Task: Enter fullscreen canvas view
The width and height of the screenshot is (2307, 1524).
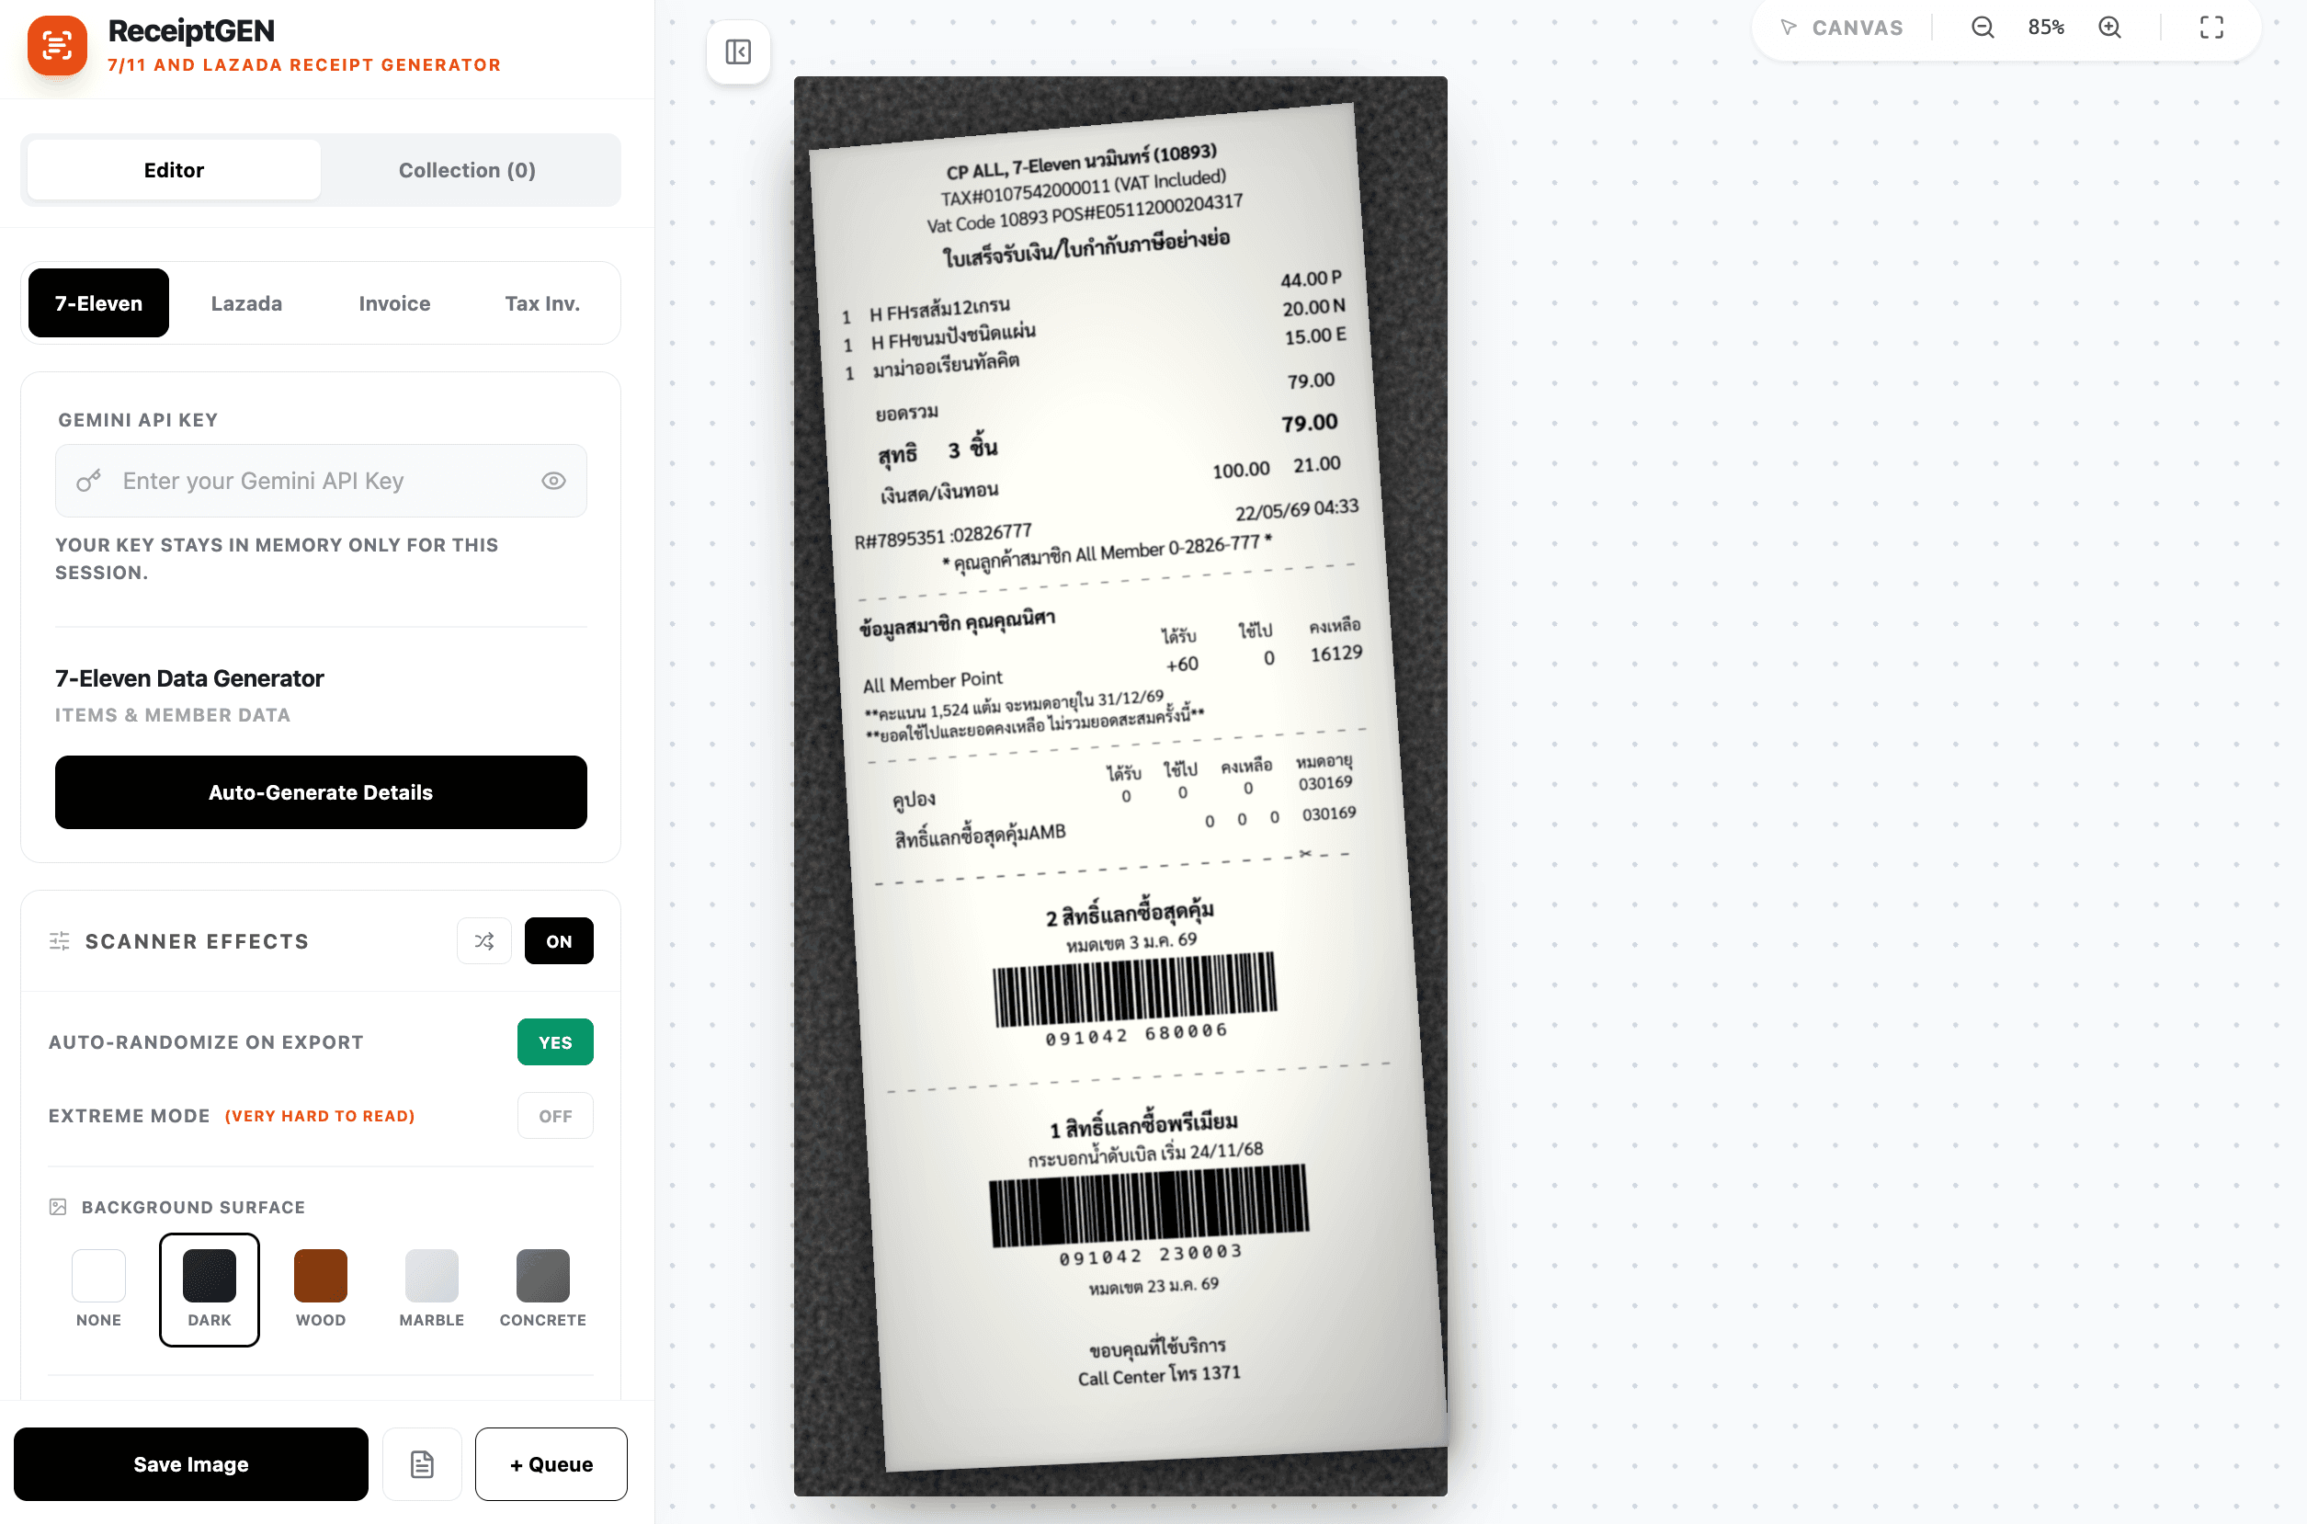Action: [2211, 28]
